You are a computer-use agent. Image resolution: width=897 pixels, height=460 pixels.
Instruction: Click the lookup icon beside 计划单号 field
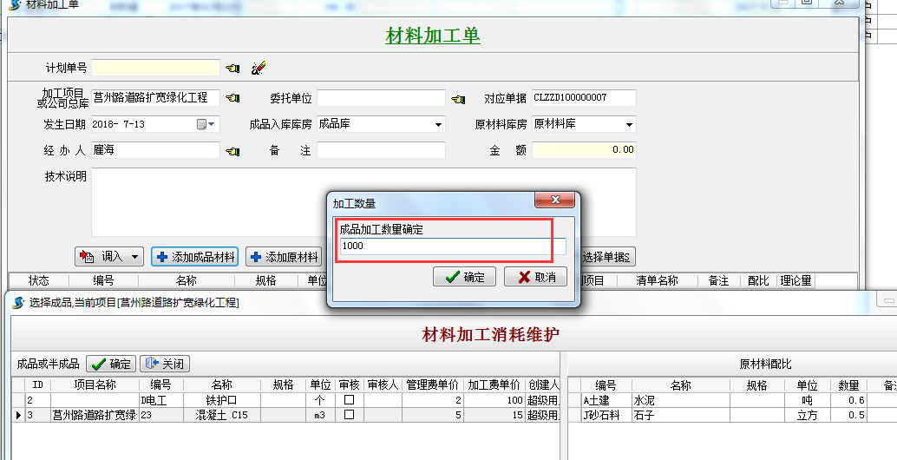[x=232, y=68]
